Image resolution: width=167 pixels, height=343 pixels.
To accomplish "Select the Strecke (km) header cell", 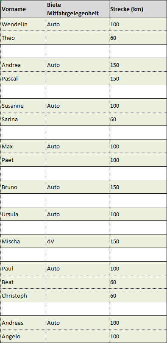I will [138, 9].
